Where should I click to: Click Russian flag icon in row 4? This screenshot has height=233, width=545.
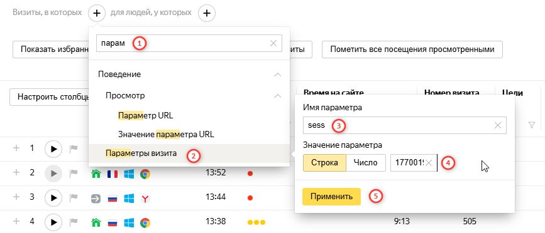[x=113, y=222]
